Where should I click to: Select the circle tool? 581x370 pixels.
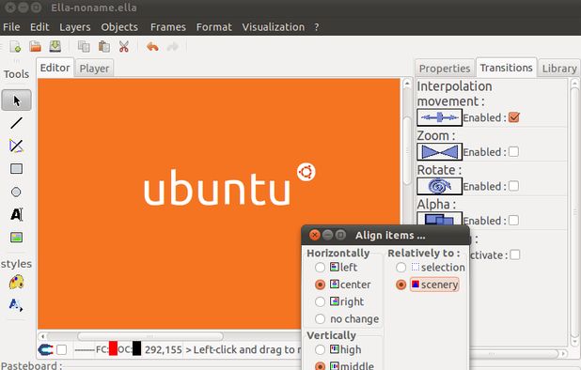pyautogui.click(x=16, y=192)
